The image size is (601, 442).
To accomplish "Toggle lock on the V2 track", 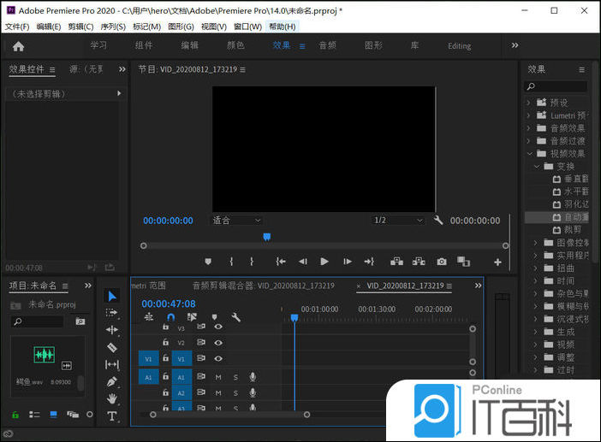I will (165, 342).
